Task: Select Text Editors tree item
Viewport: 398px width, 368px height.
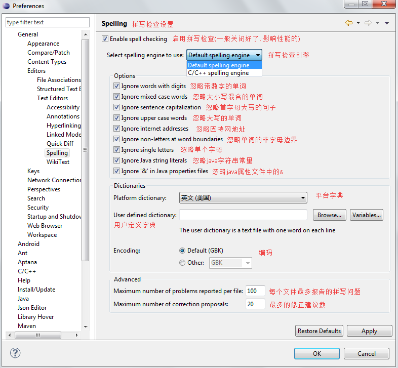Action: [x=52, y=98]
